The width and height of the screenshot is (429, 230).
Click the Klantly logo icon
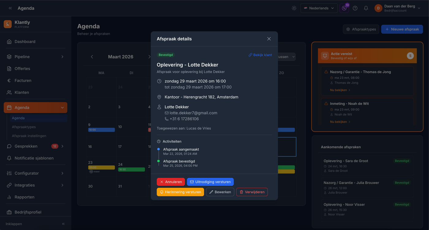point(8,24)
